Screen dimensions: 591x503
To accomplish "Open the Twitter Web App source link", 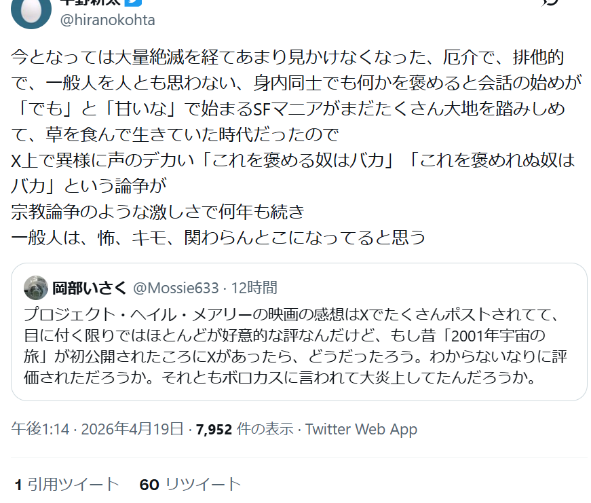I will pos(361,429).
